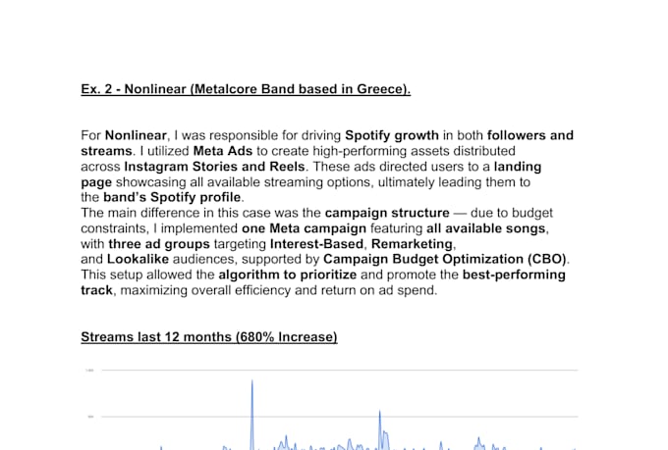The width and height of the screenshot is (668, 450).
Task: Click the tallest spike in streams chart
Action: click(251, 415)
